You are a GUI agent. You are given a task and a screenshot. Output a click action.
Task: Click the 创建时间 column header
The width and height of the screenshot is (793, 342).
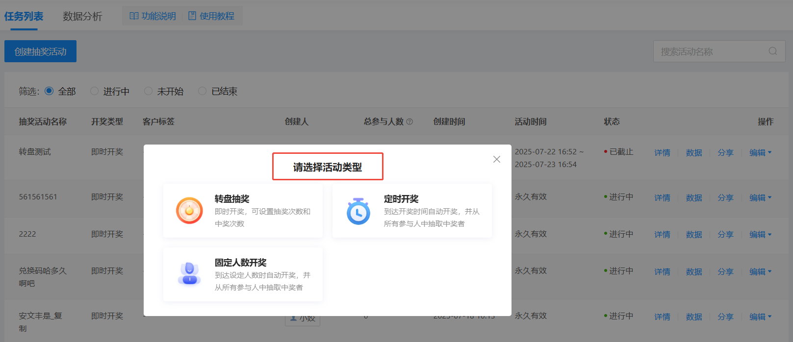449,122
